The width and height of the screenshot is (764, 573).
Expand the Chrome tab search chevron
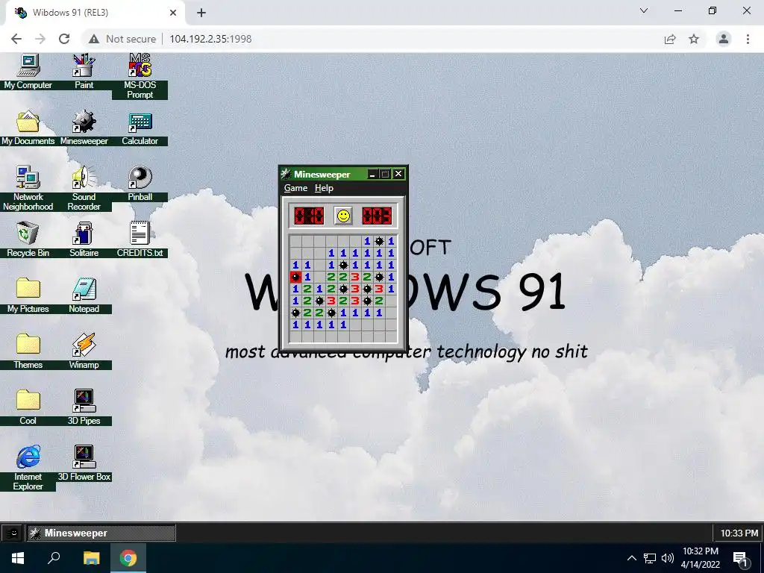(x=644, y=10)
